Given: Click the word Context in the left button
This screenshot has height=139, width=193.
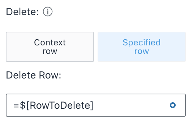Looking at the screenshot, I should (x=50, y=42).
